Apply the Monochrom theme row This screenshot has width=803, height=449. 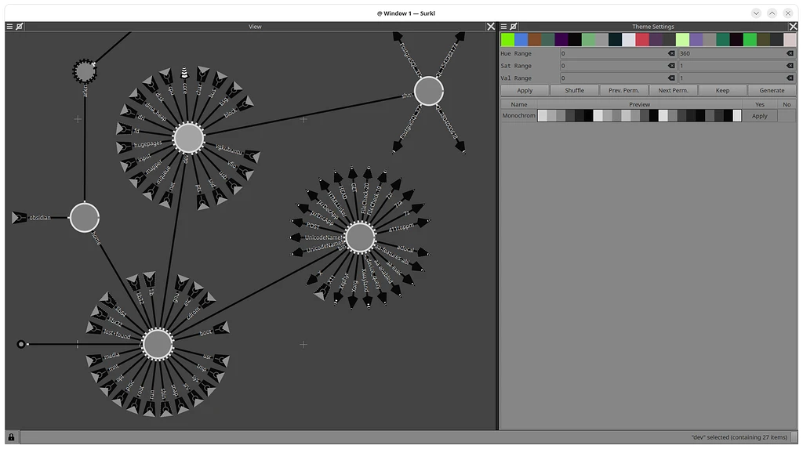point(759,116)
